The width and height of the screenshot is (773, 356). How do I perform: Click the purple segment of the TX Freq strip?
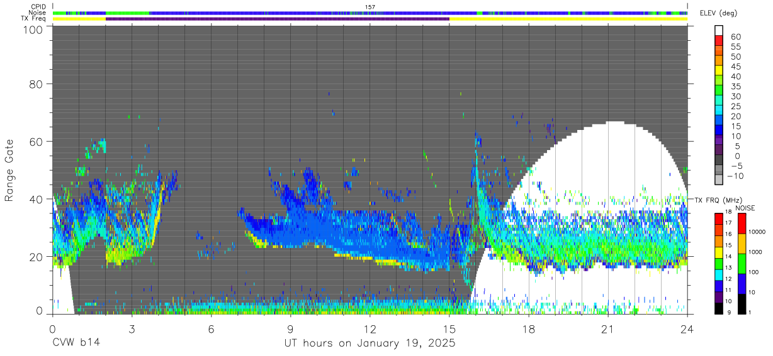click(x=277, y=19)
